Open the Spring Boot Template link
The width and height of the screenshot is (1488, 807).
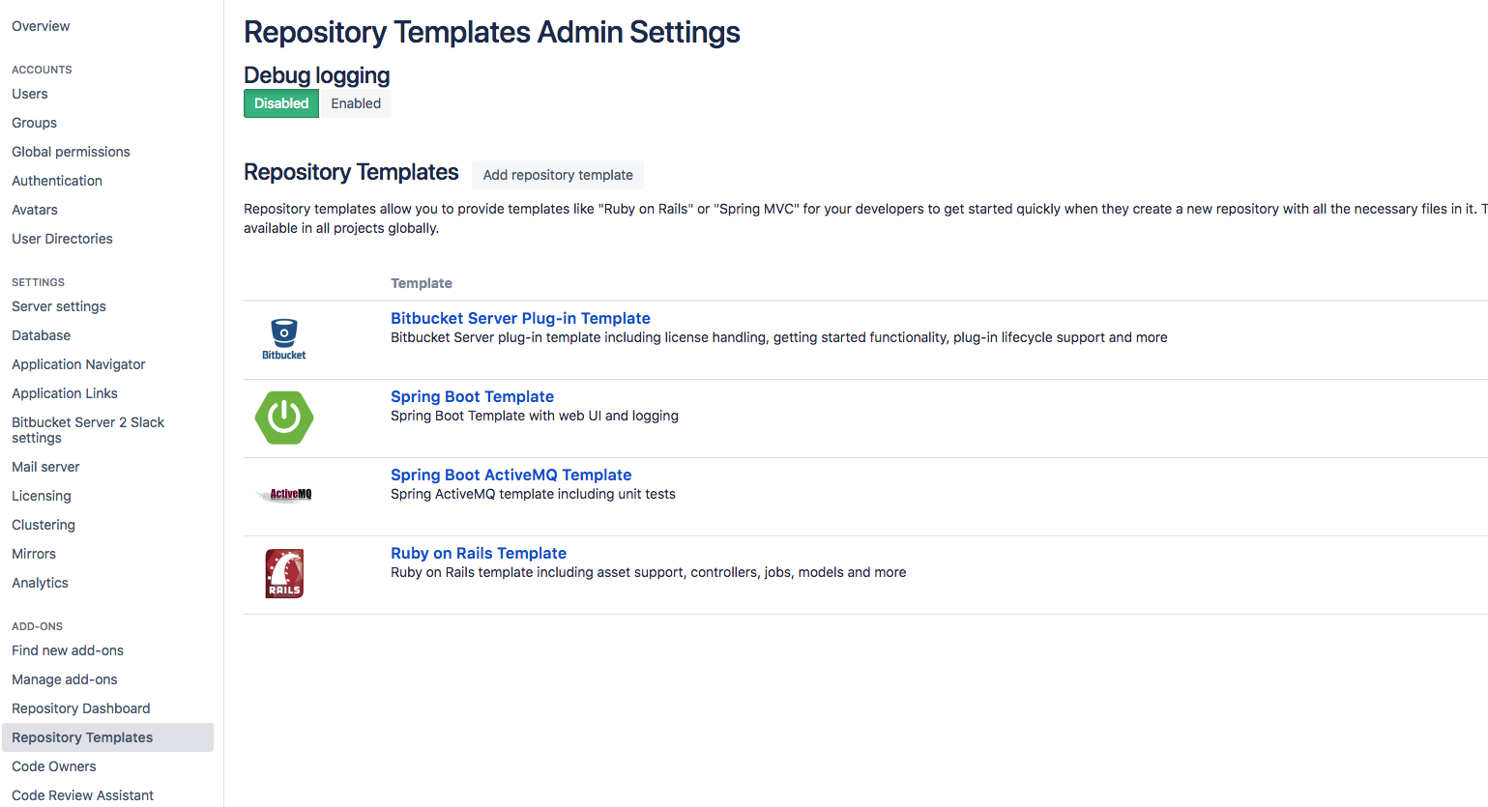coord(472,396)
